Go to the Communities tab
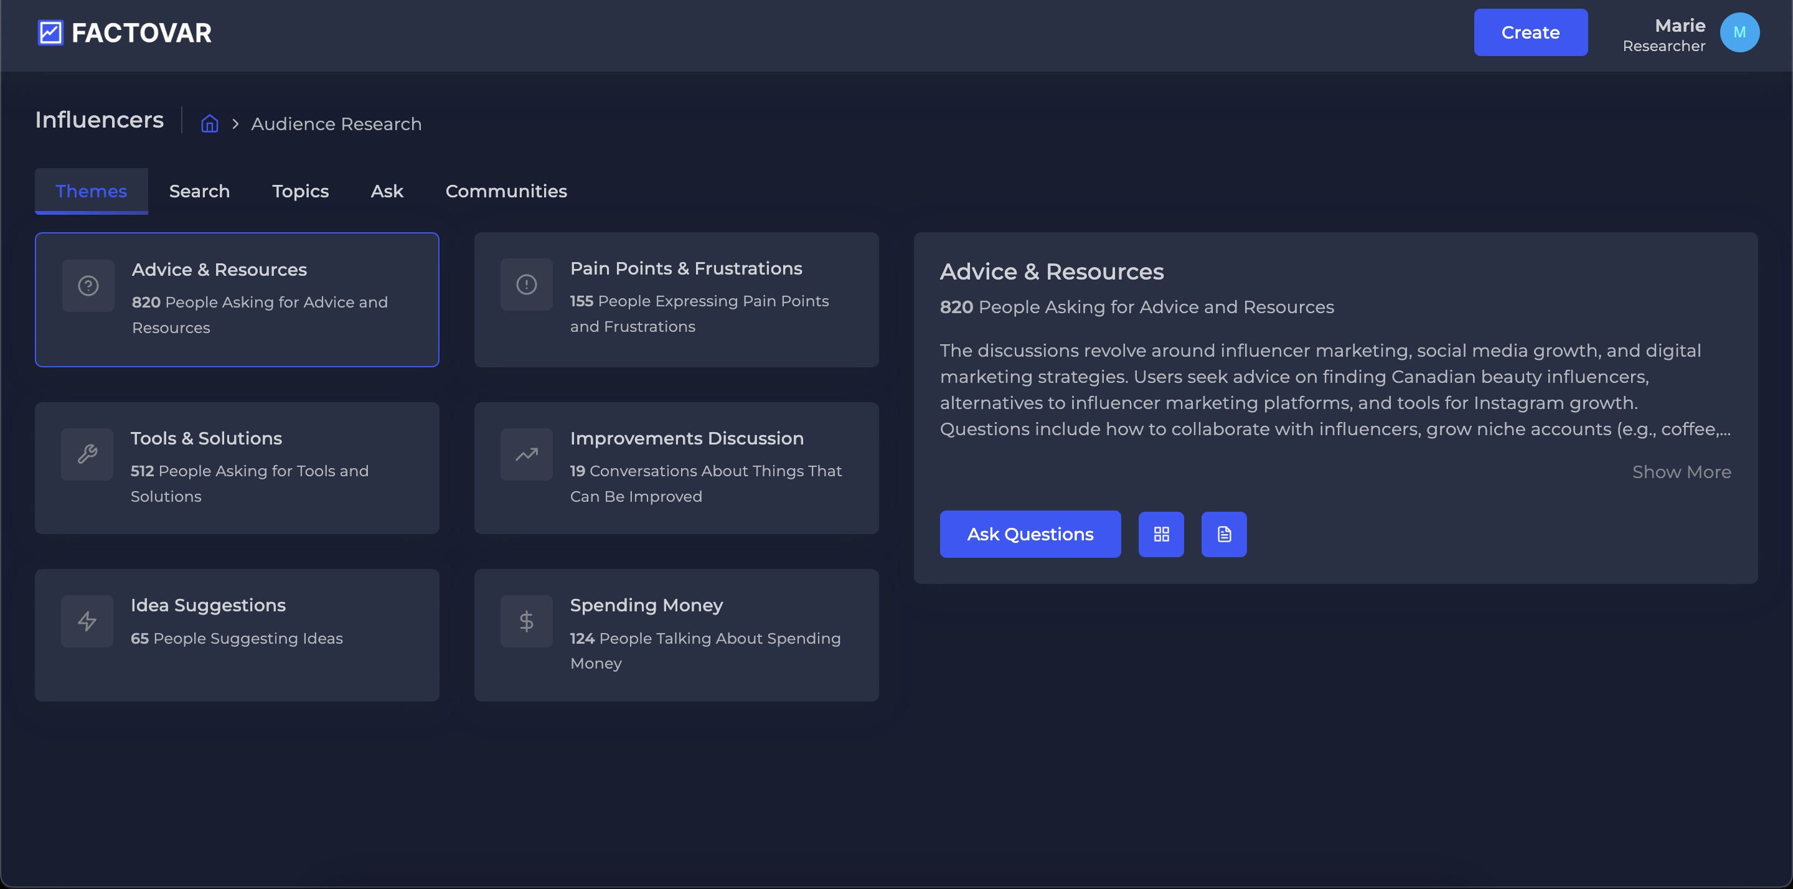The image size is (1793, 889). click(506, 190)
